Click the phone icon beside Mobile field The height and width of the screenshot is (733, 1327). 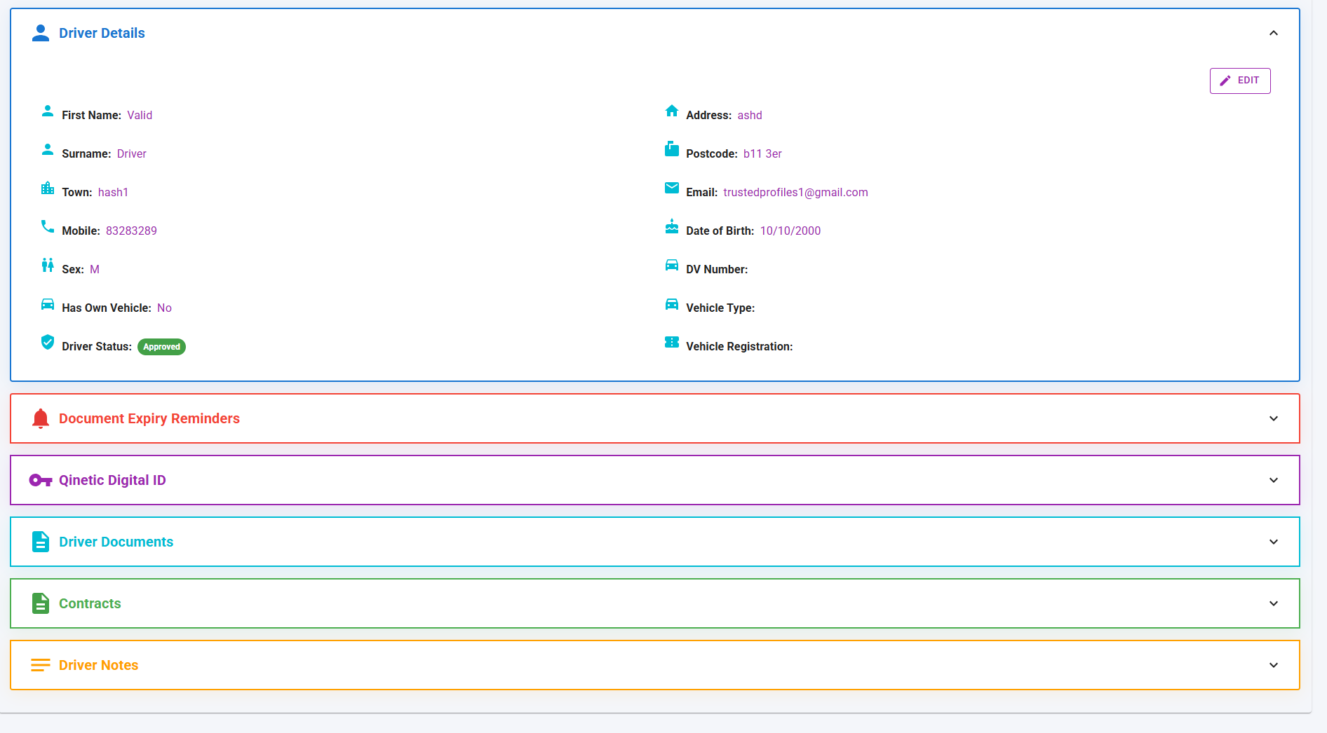(x=47, y=226)
